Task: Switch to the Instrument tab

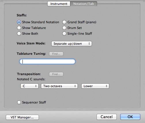Action: pos(59,4)
